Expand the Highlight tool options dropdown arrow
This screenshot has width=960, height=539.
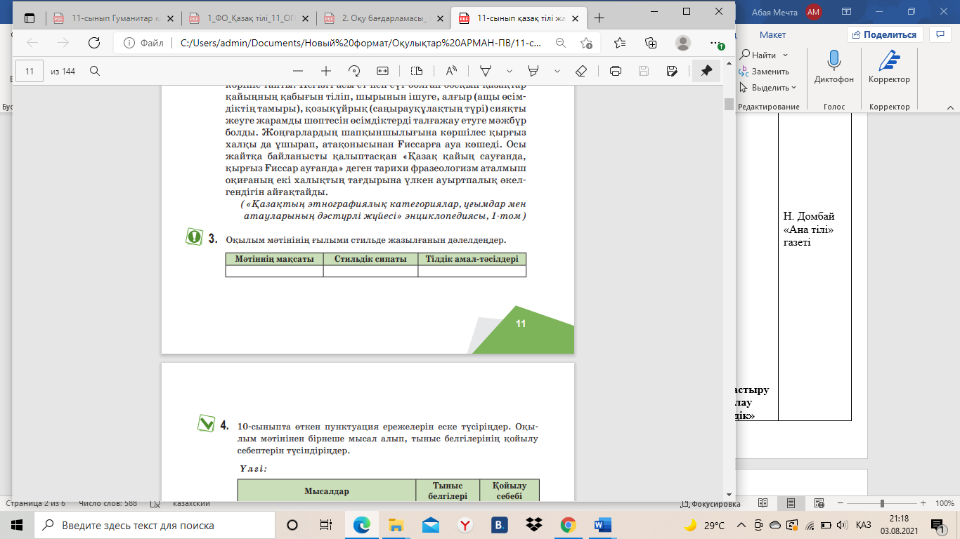point(557,71)
